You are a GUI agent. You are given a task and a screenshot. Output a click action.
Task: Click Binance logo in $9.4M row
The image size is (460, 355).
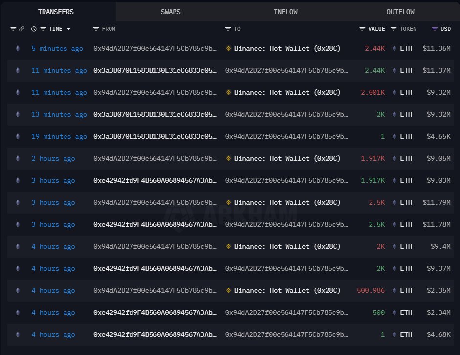[x=228, y=246]
